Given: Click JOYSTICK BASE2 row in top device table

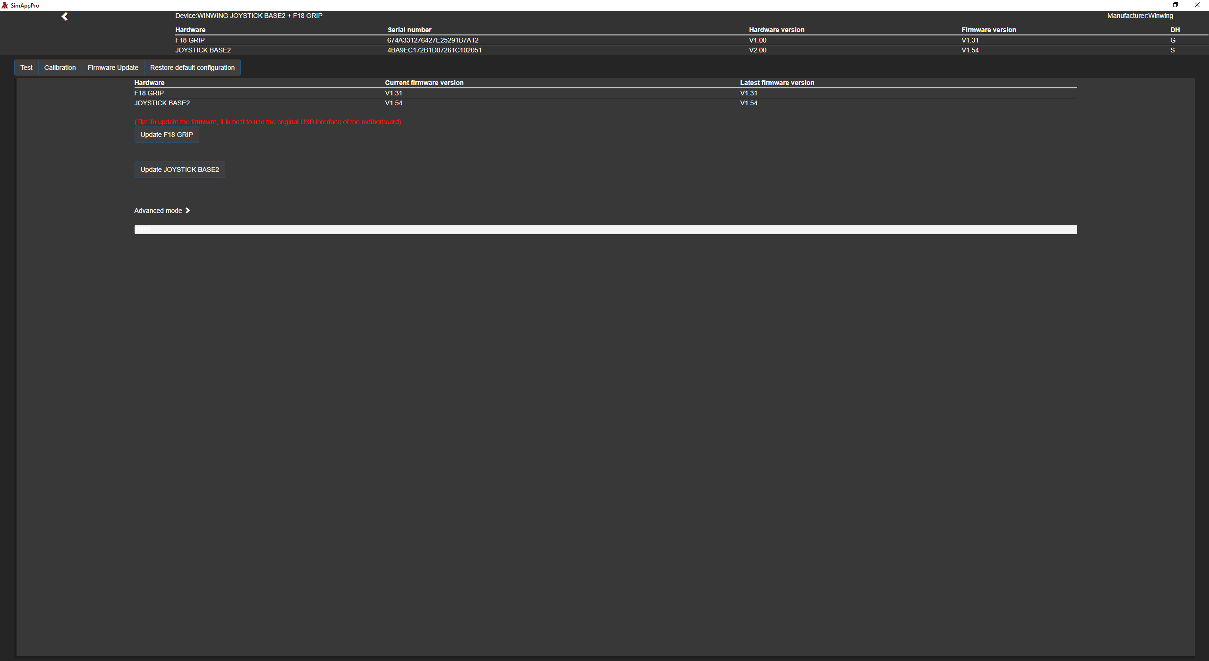Looking at the screenshot, I should coord(692,50).
